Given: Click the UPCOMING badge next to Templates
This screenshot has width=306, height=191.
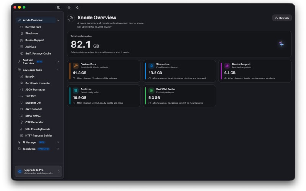Looking at the screenshot, I should coord(44,149).
